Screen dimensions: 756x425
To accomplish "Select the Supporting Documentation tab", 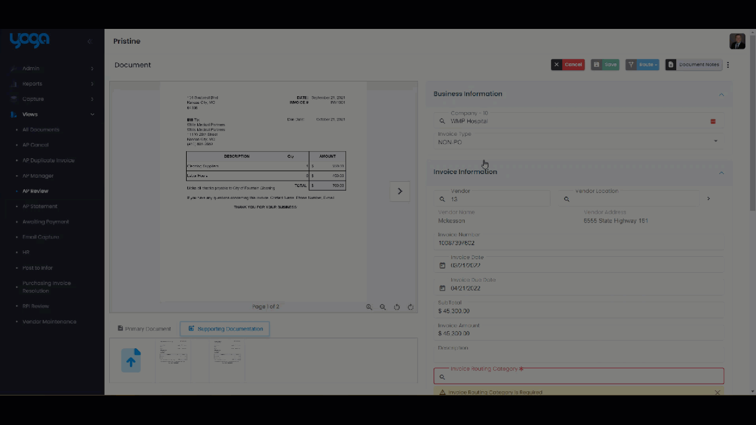I will (225, 329).
